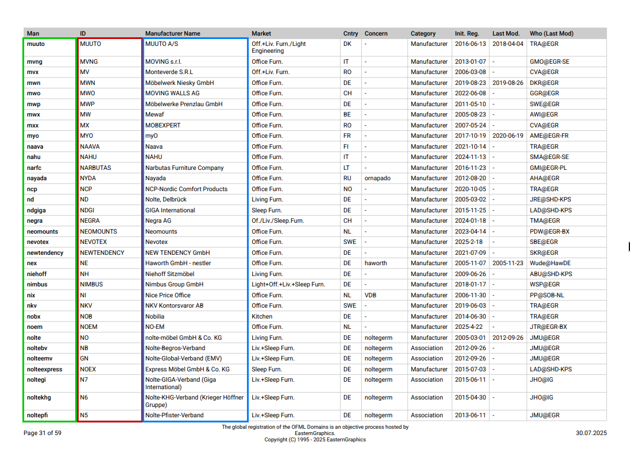Image resolution: width=630 pixels, height=450 pixels.
Task: Click the 'GMO@EGR-SE' entry
Action: (x=549, y=61)
